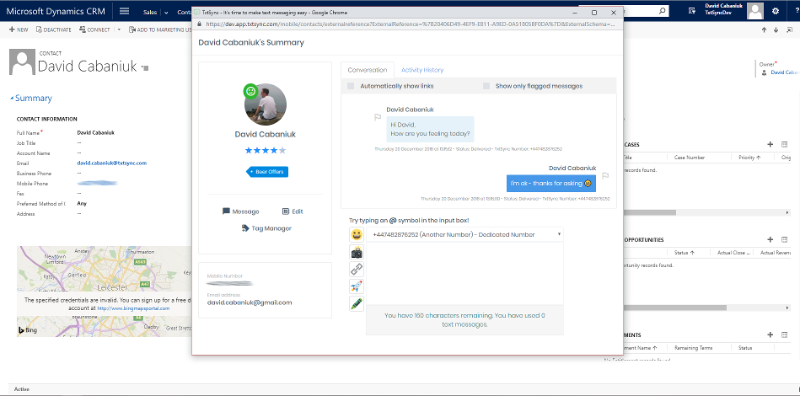Set the four-star contact rating
This screenshot has width=800, height=396.
point(274,150)
